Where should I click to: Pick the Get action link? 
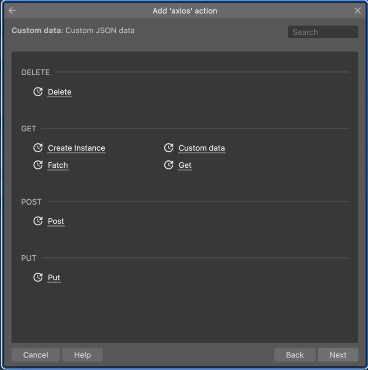(185, 165)
